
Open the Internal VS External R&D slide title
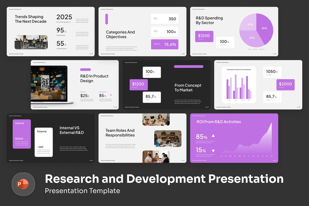click(x=72, y=130)
